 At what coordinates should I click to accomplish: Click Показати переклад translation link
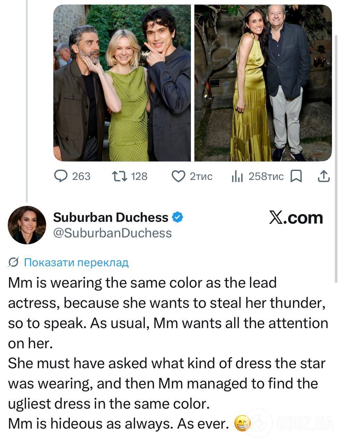76,263
